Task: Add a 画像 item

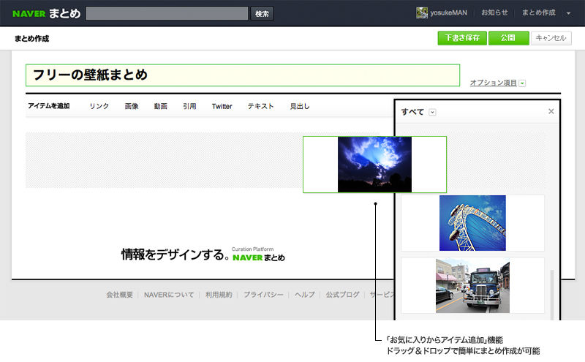Action: coord(132,106)
